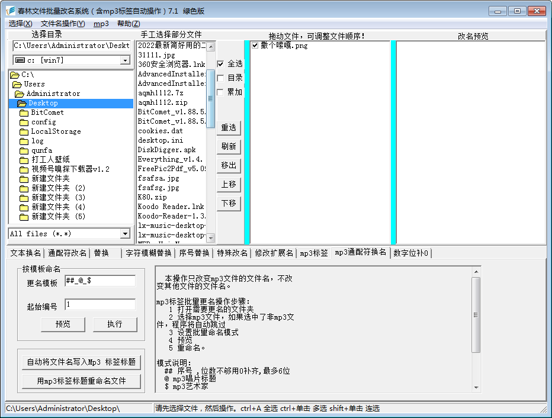Enable the 目录 checkbox
Screen dimensions: 552x418
pos(221,78)
